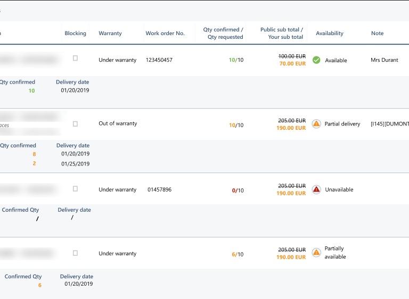Select work order number 01457896

159,190
